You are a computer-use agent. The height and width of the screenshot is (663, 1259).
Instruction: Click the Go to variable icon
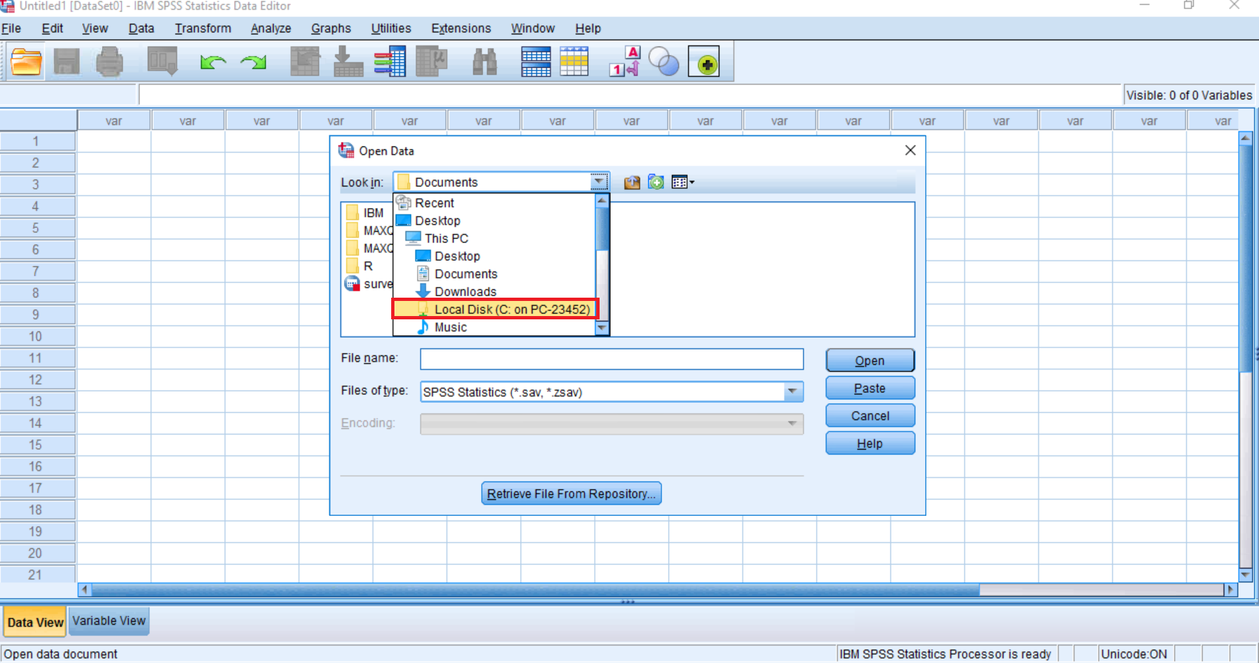348,62
